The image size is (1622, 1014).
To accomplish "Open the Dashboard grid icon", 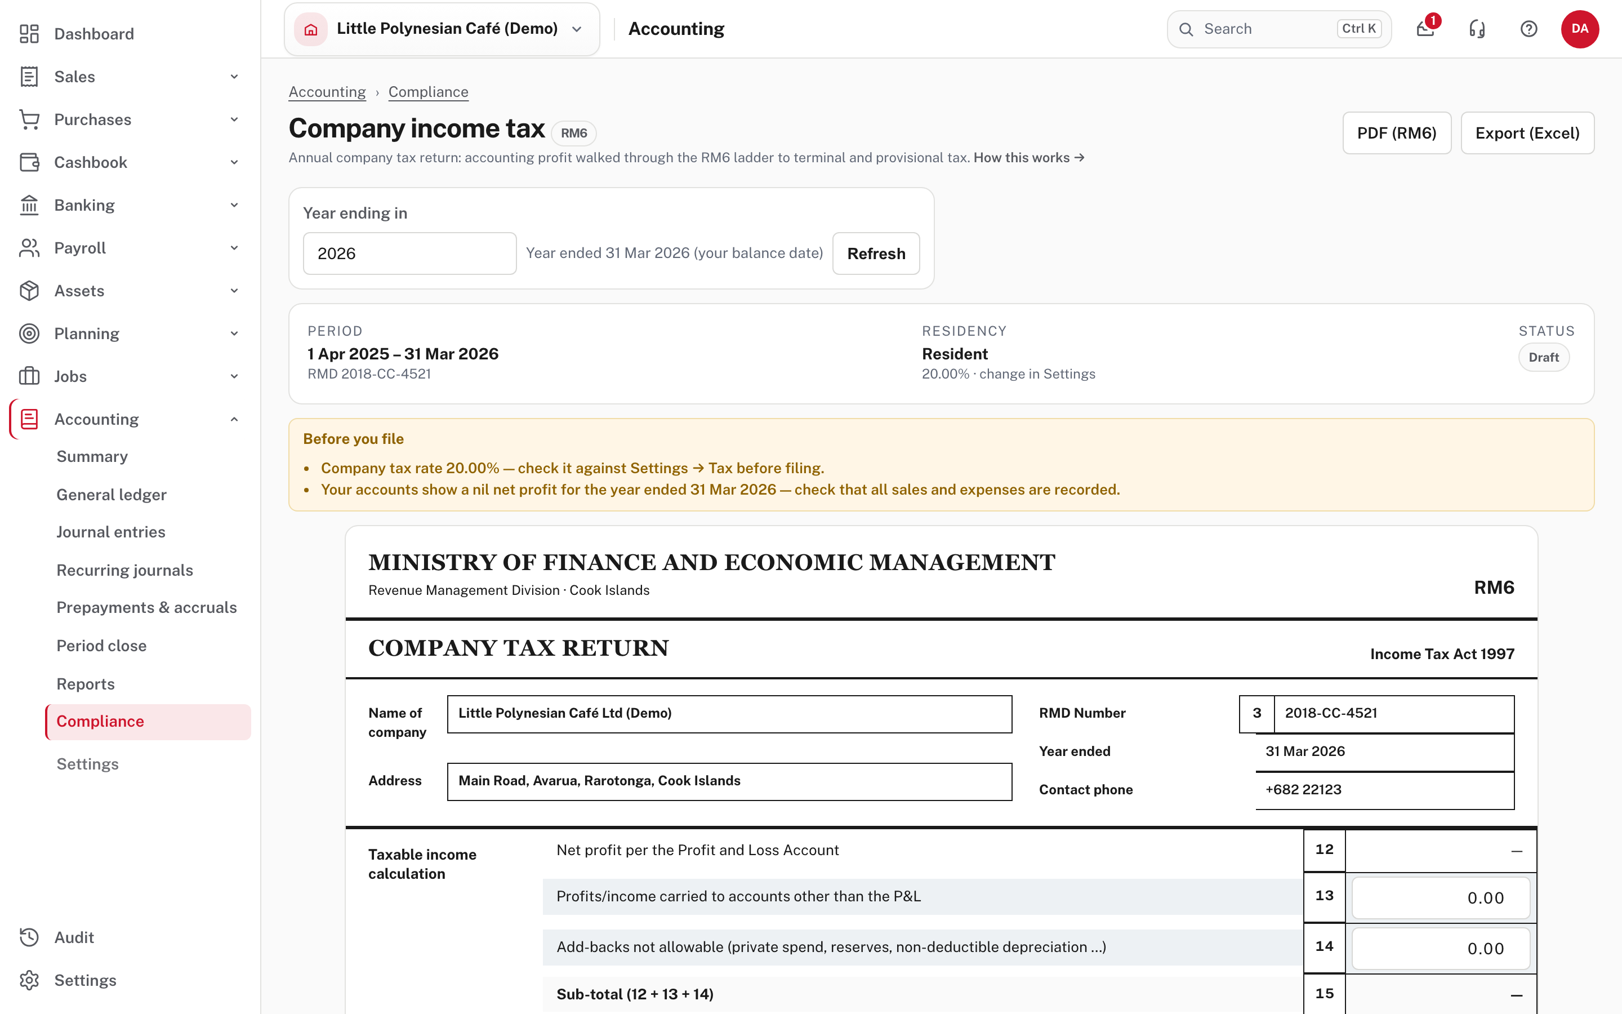I will (29, 34).
